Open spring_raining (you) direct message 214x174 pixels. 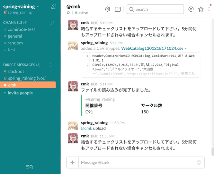[x=28, y=78]
